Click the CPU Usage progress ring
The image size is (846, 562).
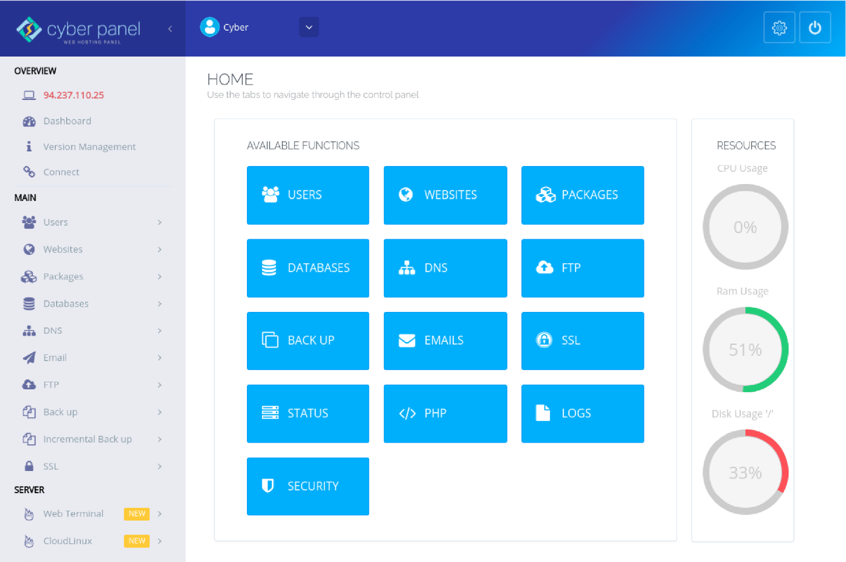pos(745,227)
